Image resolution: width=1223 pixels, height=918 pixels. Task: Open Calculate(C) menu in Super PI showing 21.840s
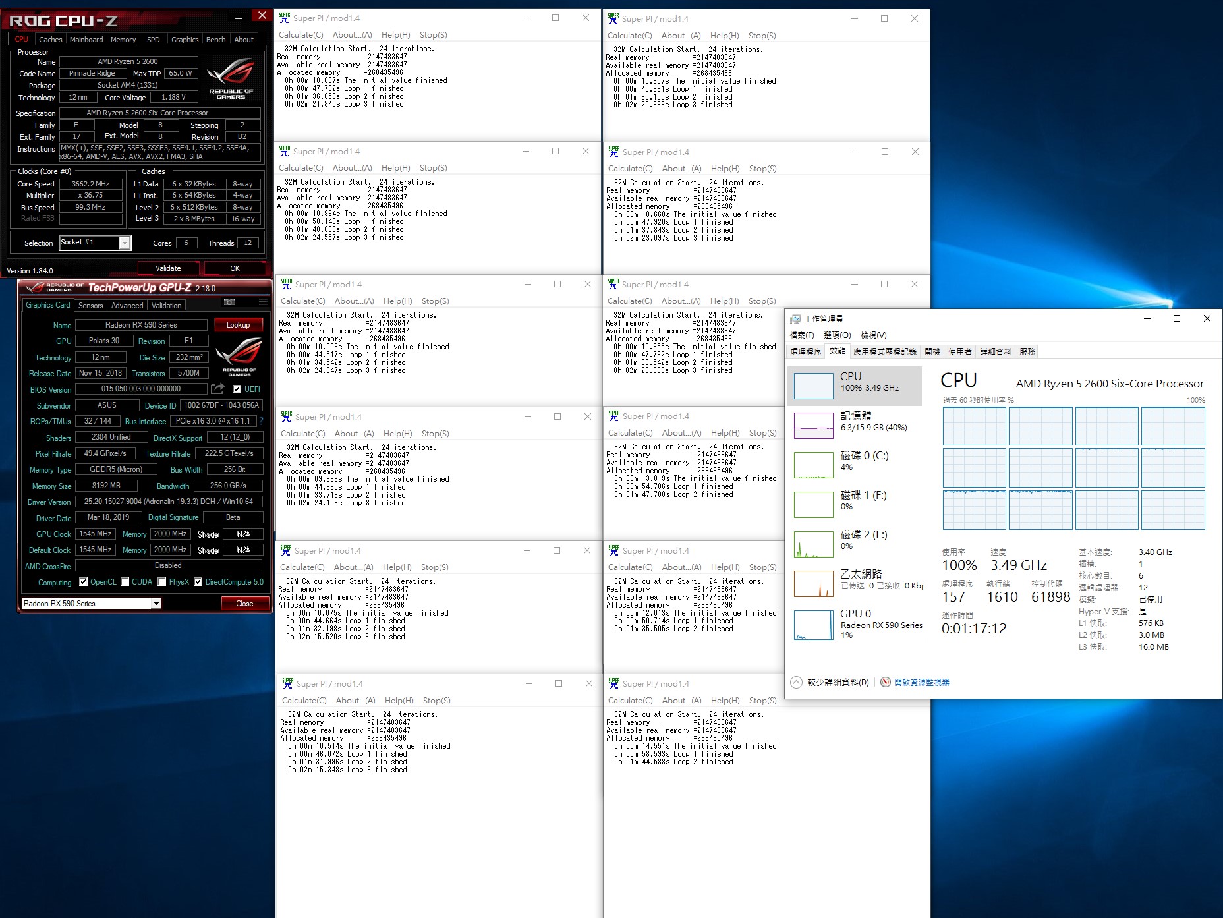pyautogui.click(x=300, y=35)
